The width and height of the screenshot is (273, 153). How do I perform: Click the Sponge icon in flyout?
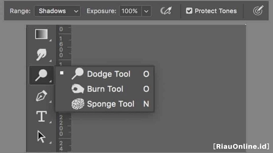[78, 104]
